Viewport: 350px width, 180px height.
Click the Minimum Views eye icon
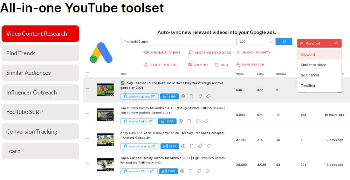tap(146, 52)
